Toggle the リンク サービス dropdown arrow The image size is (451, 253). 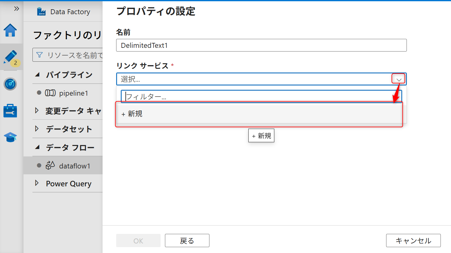[399, 79]
